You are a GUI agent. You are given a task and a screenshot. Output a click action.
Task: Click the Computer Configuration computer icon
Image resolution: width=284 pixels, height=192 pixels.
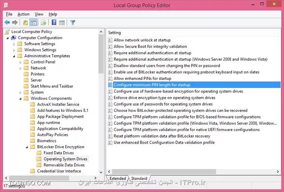tap(13, 38)
